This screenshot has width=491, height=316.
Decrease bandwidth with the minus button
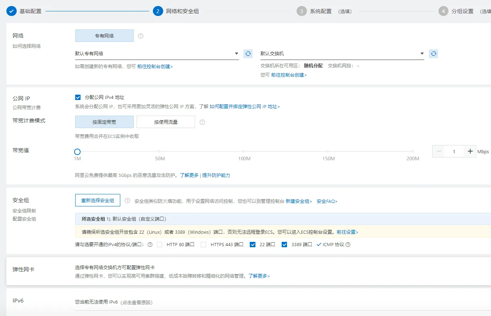439,151
